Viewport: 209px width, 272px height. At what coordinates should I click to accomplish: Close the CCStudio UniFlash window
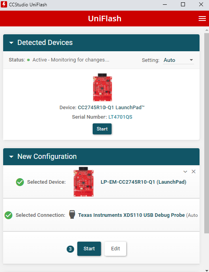(201, 4)
